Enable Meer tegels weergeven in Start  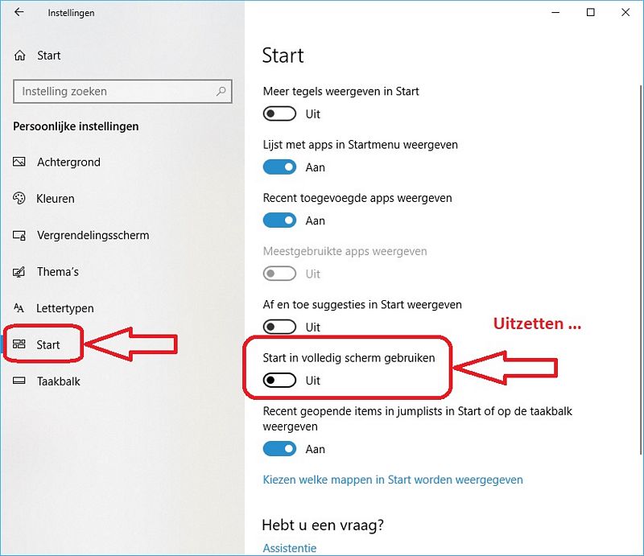pyautogui.click(x=279, y=113)
